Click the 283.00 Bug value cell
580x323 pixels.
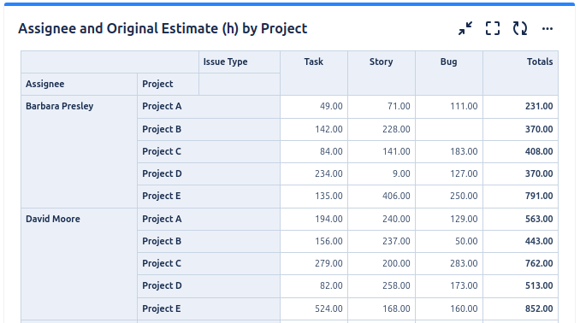(448, 263)
